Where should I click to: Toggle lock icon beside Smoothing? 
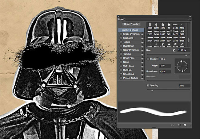pyautogui.click(x=142, y=74)
